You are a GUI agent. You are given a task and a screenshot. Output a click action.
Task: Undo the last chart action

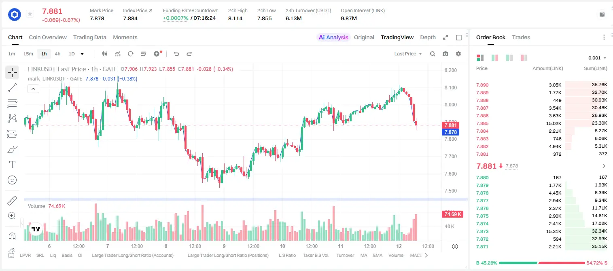(x=176, y=54)
